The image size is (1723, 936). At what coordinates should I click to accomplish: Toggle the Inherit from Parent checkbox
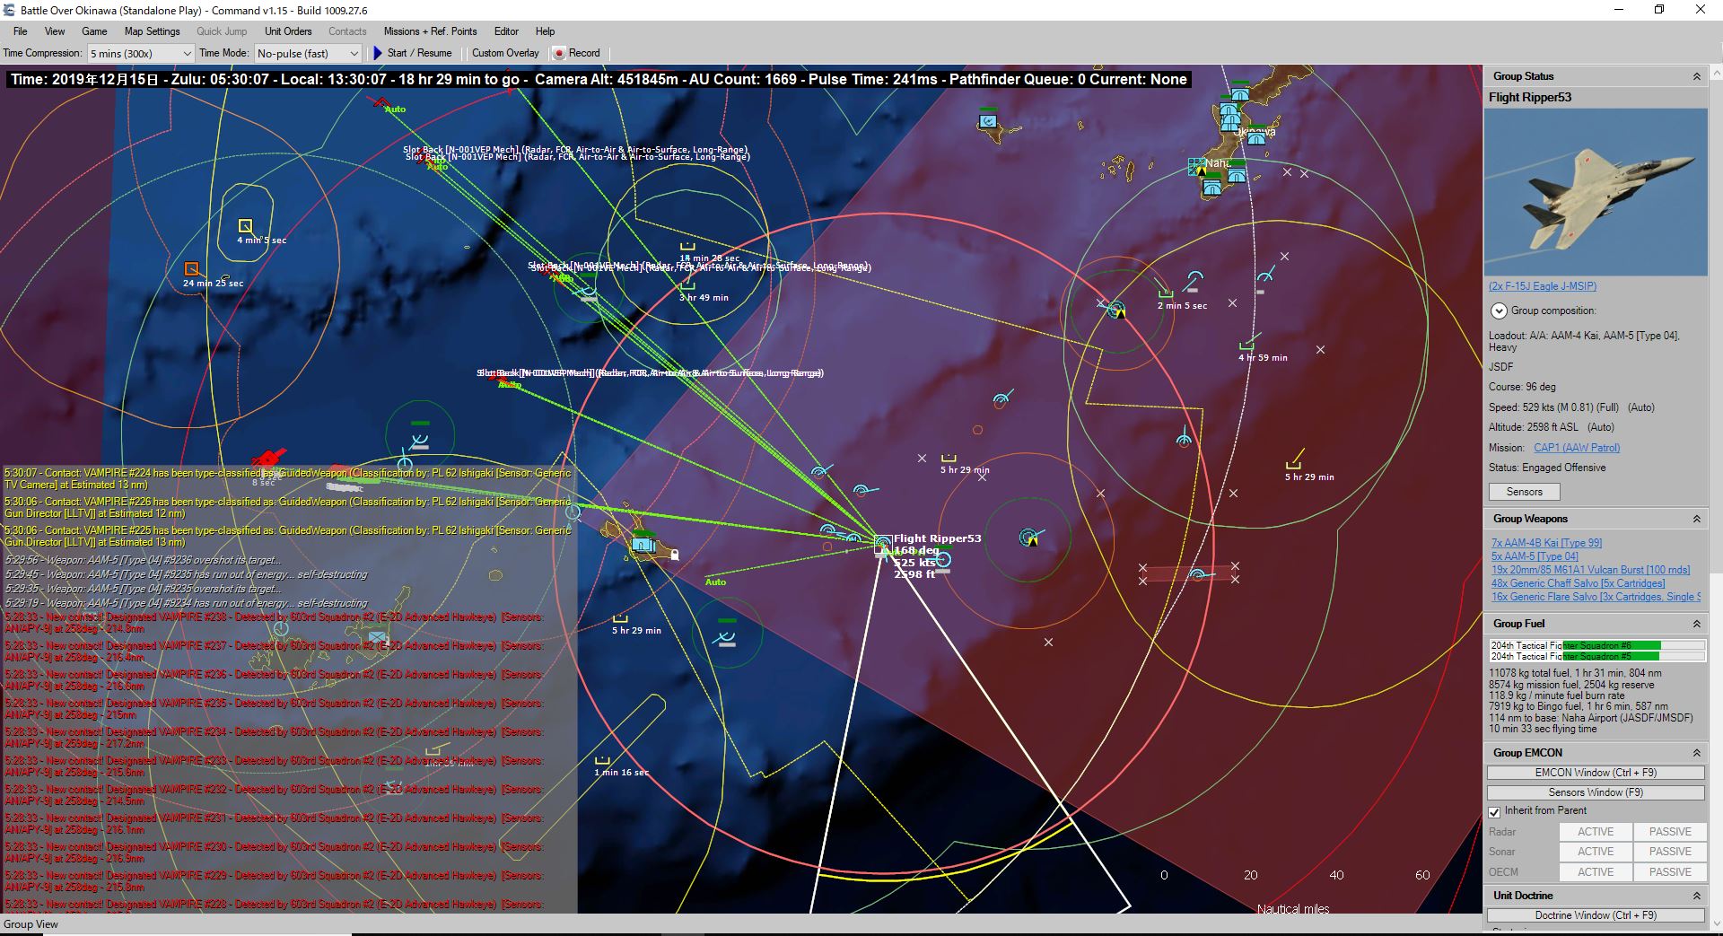(x=1494, y=812)
